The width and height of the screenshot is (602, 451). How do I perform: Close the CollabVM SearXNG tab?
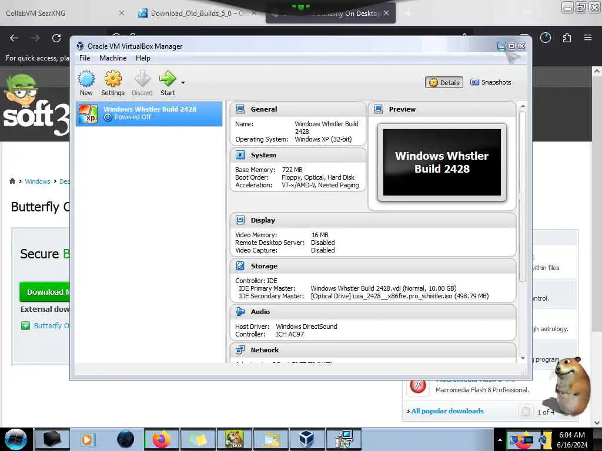coord(121,13)
